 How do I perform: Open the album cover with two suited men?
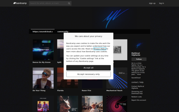(43, 104)
